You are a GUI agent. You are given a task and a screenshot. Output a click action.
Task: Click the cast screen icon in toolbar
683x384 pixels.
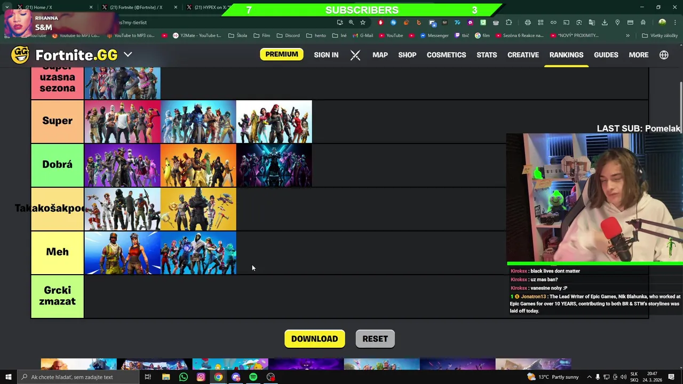point(566,22)
